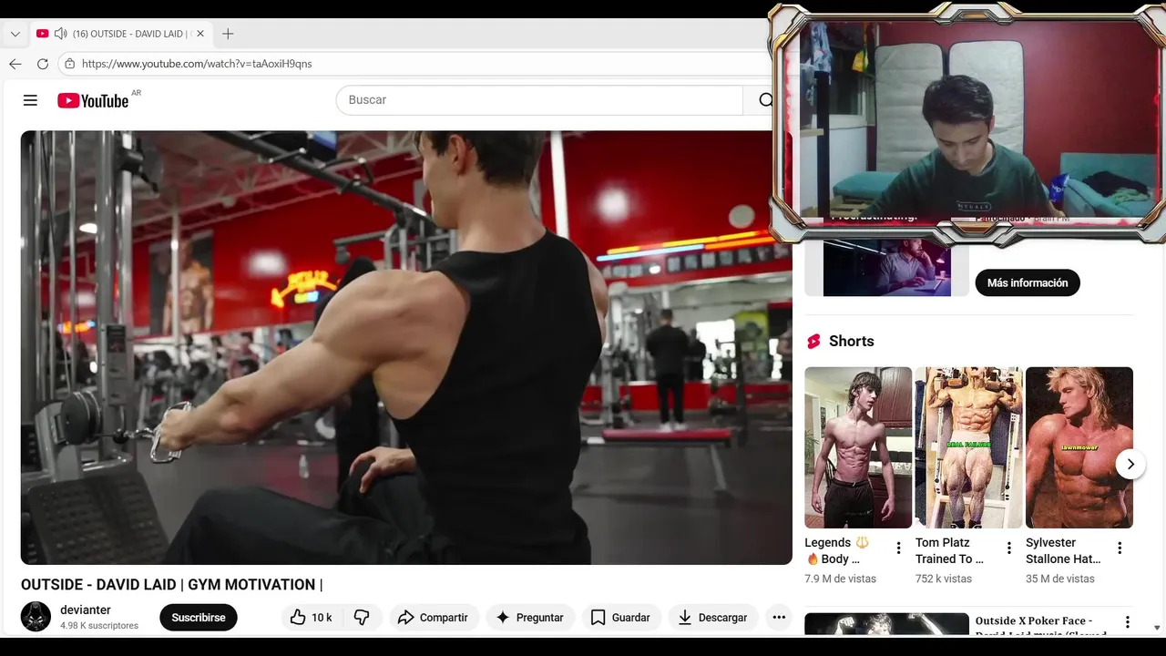Screen dimensions: 1166x656
Task: Subscribe with the Suscribirse button
Action: (x=199, y=617)
